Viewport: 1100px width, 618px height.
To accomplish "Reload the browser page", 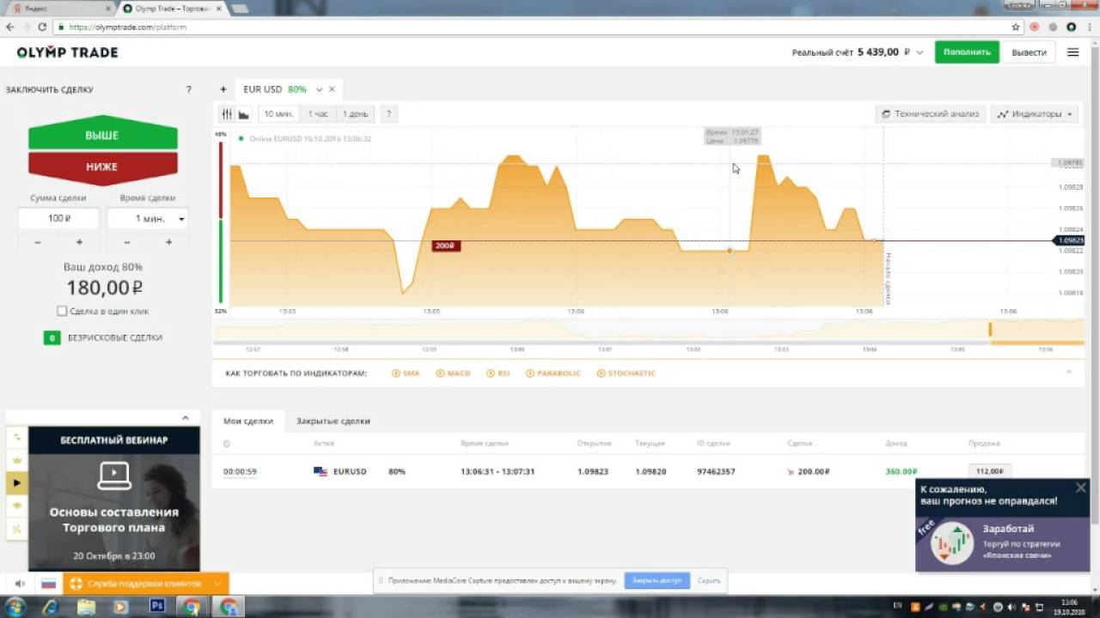I will pyautogui.click(x=42, y=27).
